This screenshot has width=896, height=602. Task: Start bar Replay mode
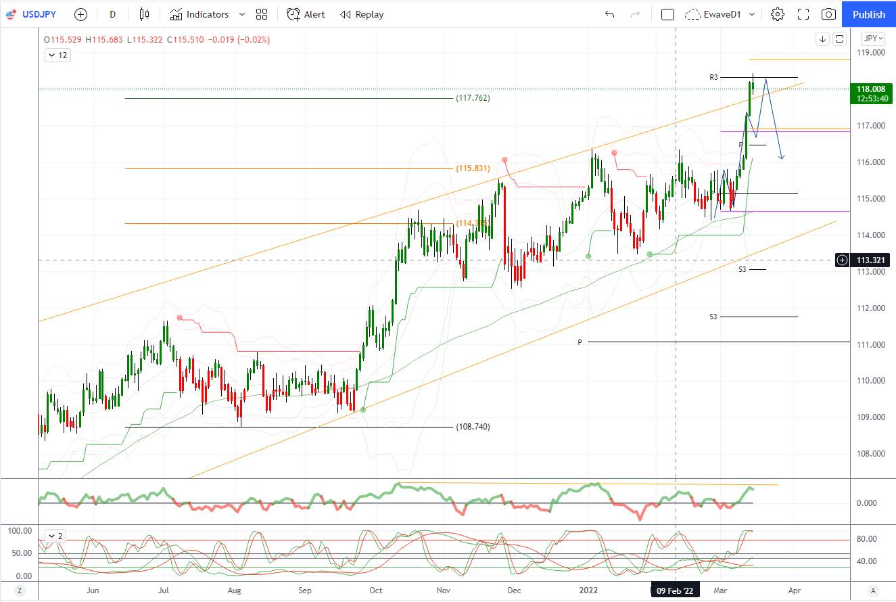[x=362, y=14]
